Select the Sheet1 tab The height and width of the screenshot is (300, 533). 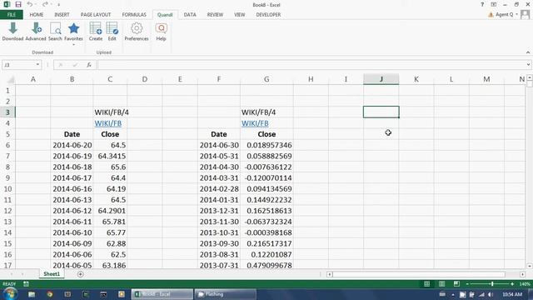point(52,274)
